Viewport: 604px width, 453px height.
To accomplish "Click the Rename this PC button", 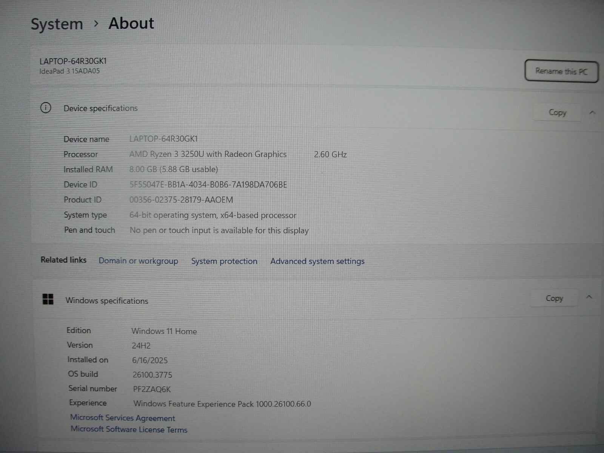I will pyautogui.click(x=561, y=71).
